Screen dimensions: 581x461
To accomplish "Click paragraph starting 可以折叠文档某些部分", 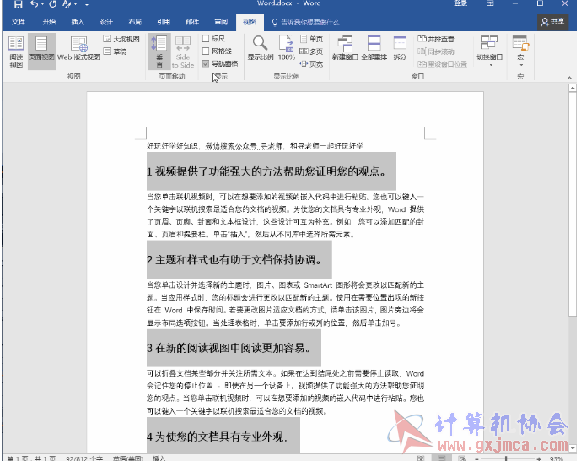I will click(285, 392).
